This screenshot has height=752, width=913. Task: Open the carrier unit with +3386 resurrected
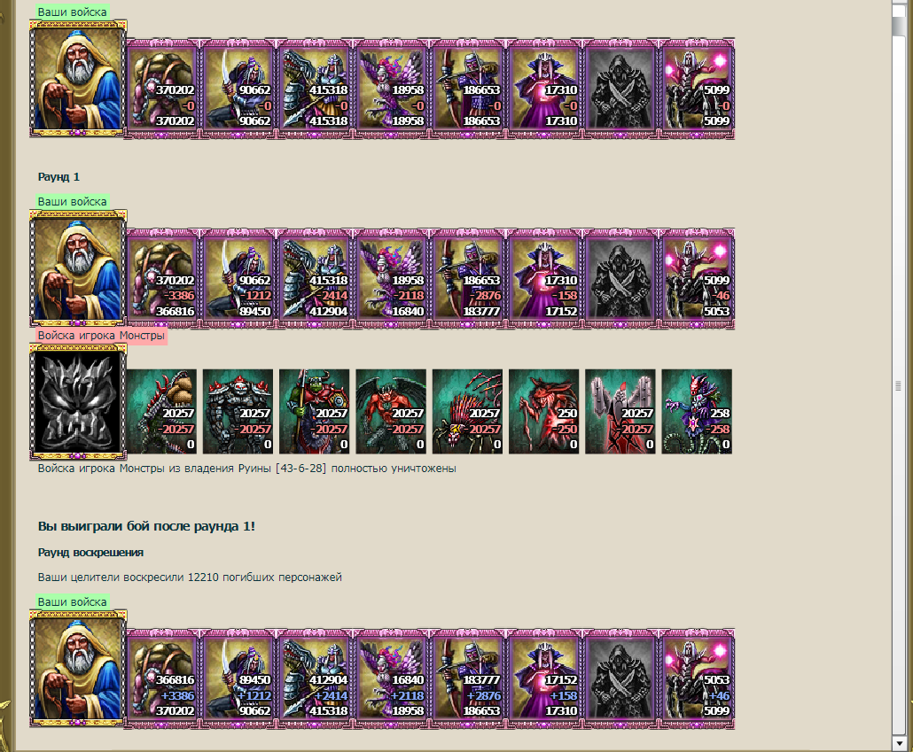pos(162,678)
